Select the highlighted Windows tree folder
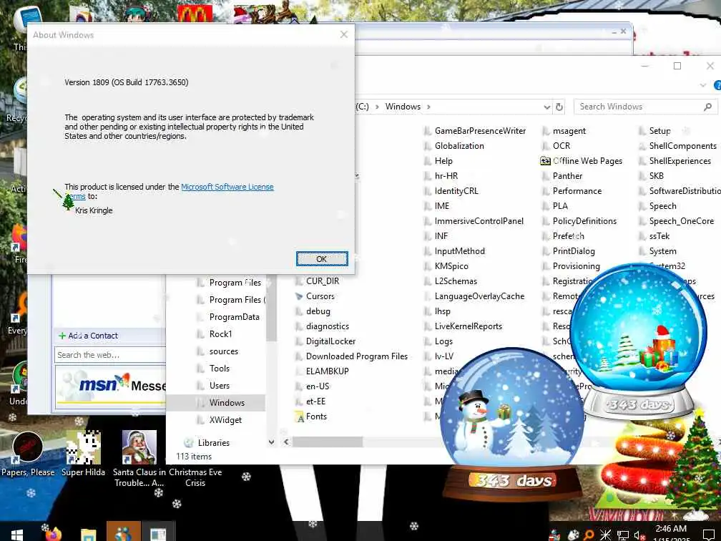This screenshot has height=541, width=721. click(216, 402)
